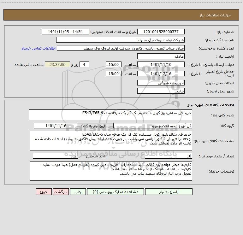Click price validity time 15:00 field
The width and height of the screenshot is (243, 235).
click(x=113, y=73)
